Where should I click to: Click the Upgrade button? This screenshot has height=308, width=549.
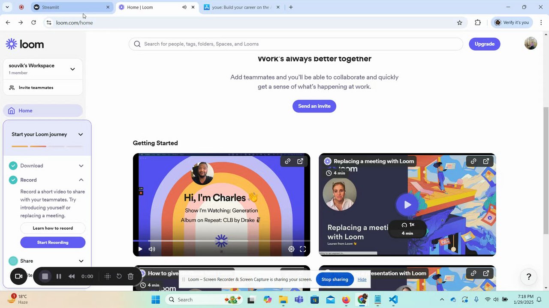485,44
